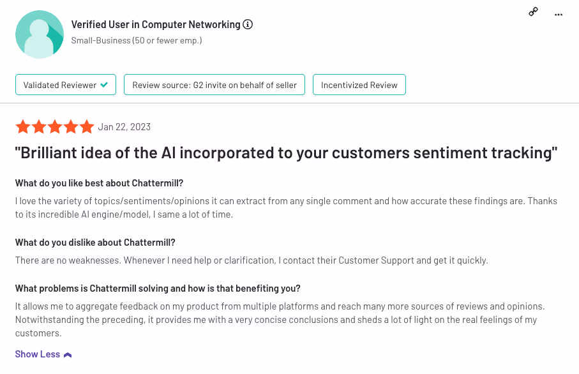Click the Jan 22, 2023 review date
This screenshot has height=374, width=579.
pyautogui.click(x=124, y=127)
